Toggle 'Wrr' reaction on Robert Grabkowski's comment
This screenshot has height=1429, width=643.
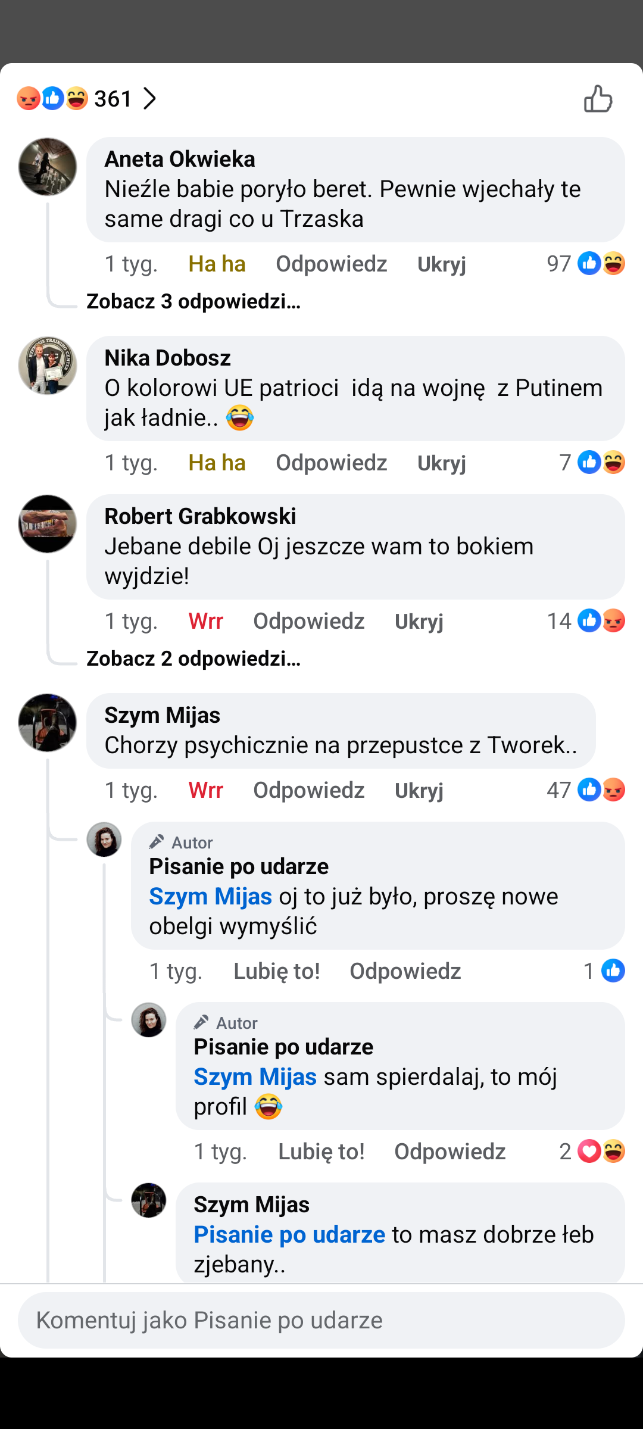205,621
